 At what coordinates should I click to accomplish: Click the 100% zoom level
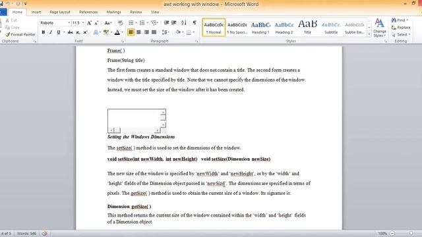(x=382, y=234)
